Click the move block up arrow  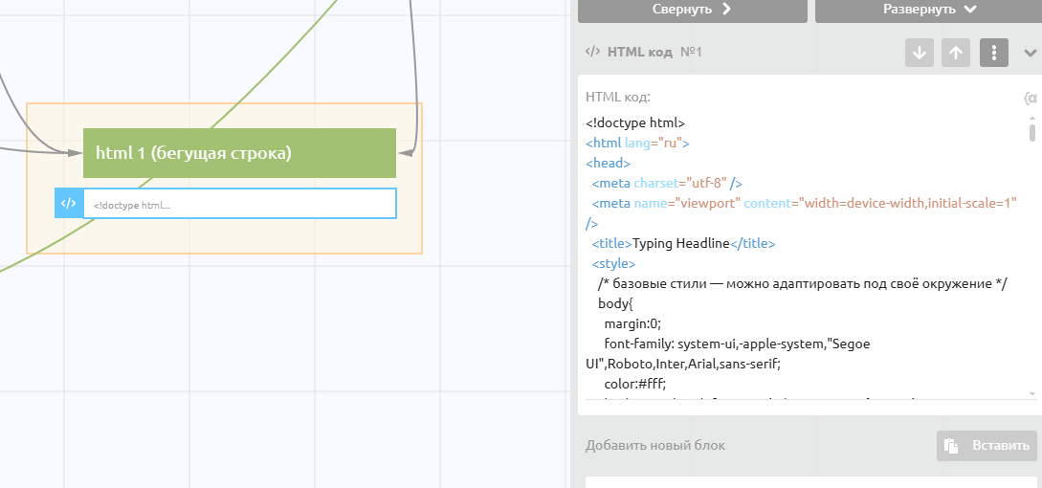coord(955,53)
